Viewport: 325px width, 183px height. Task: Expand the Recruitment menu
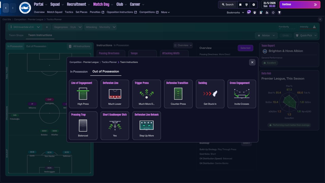click(78, 4)
